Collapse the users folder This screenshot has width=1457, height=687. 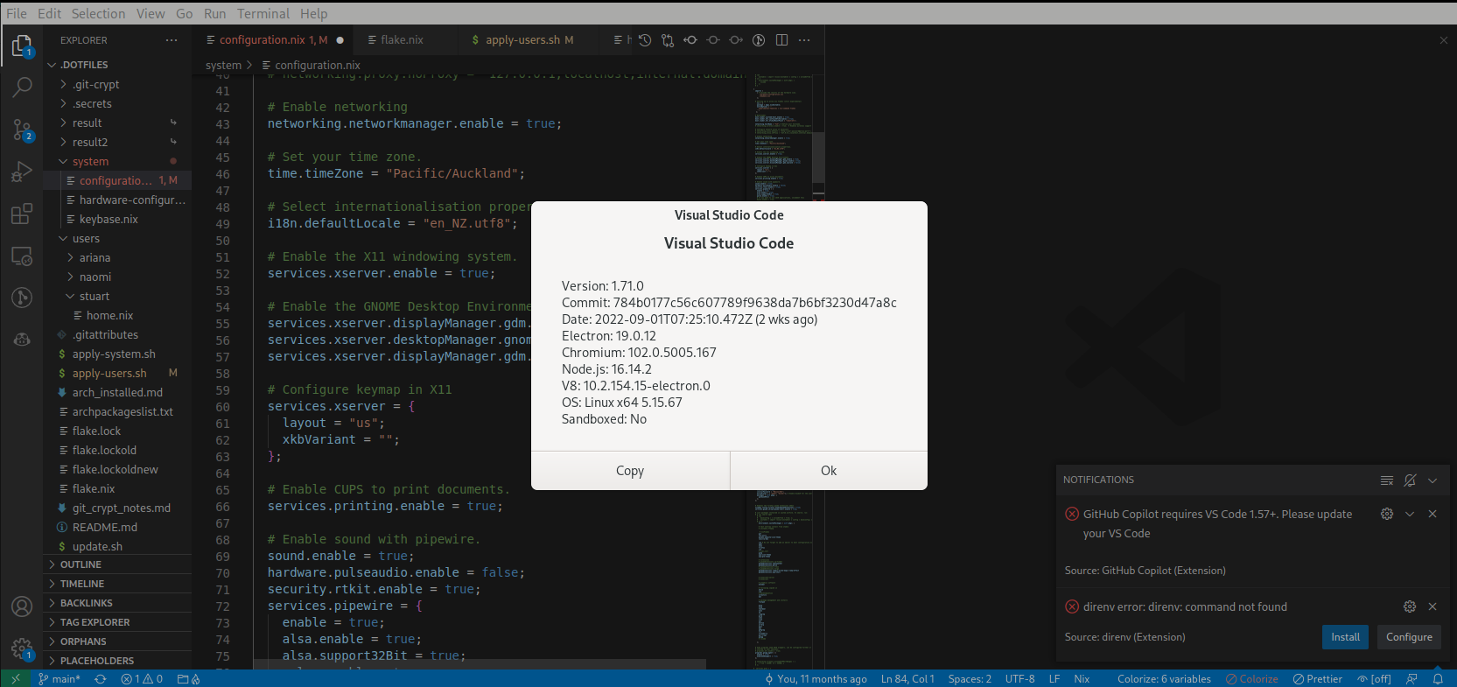117,238
